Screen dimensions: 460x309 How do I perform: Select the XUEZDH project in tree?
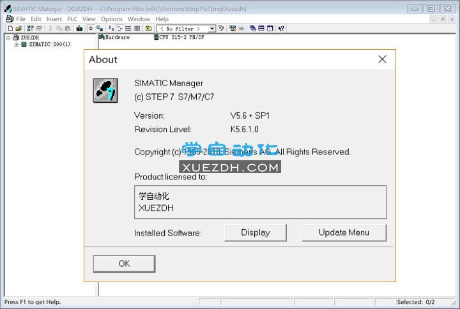[29, 38]
